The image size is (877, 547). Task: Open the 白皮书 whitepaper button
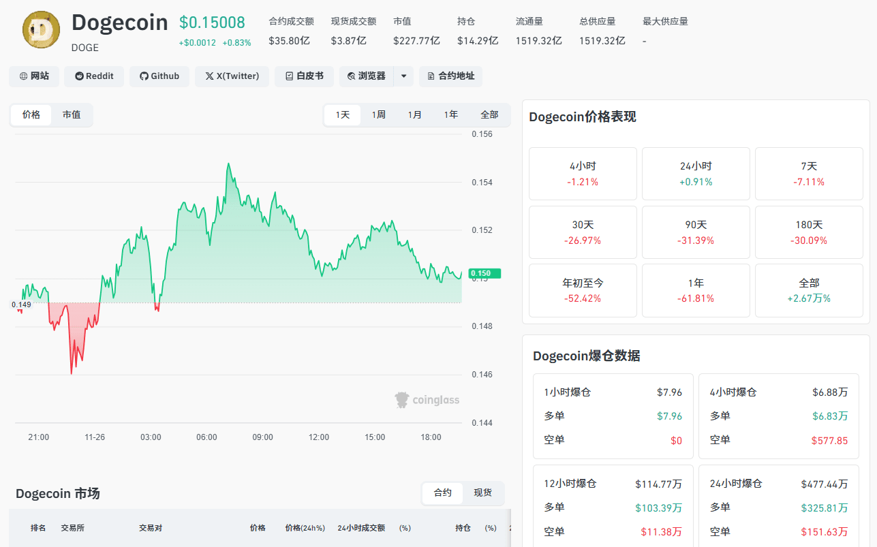[x=304, y=76]
